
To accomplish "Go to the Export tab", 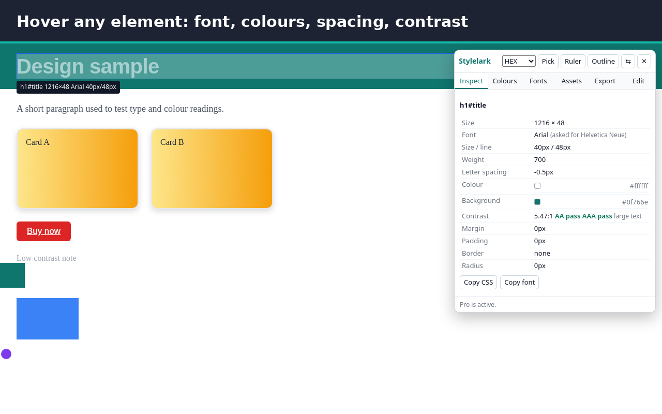I will [x=605, y=81].
